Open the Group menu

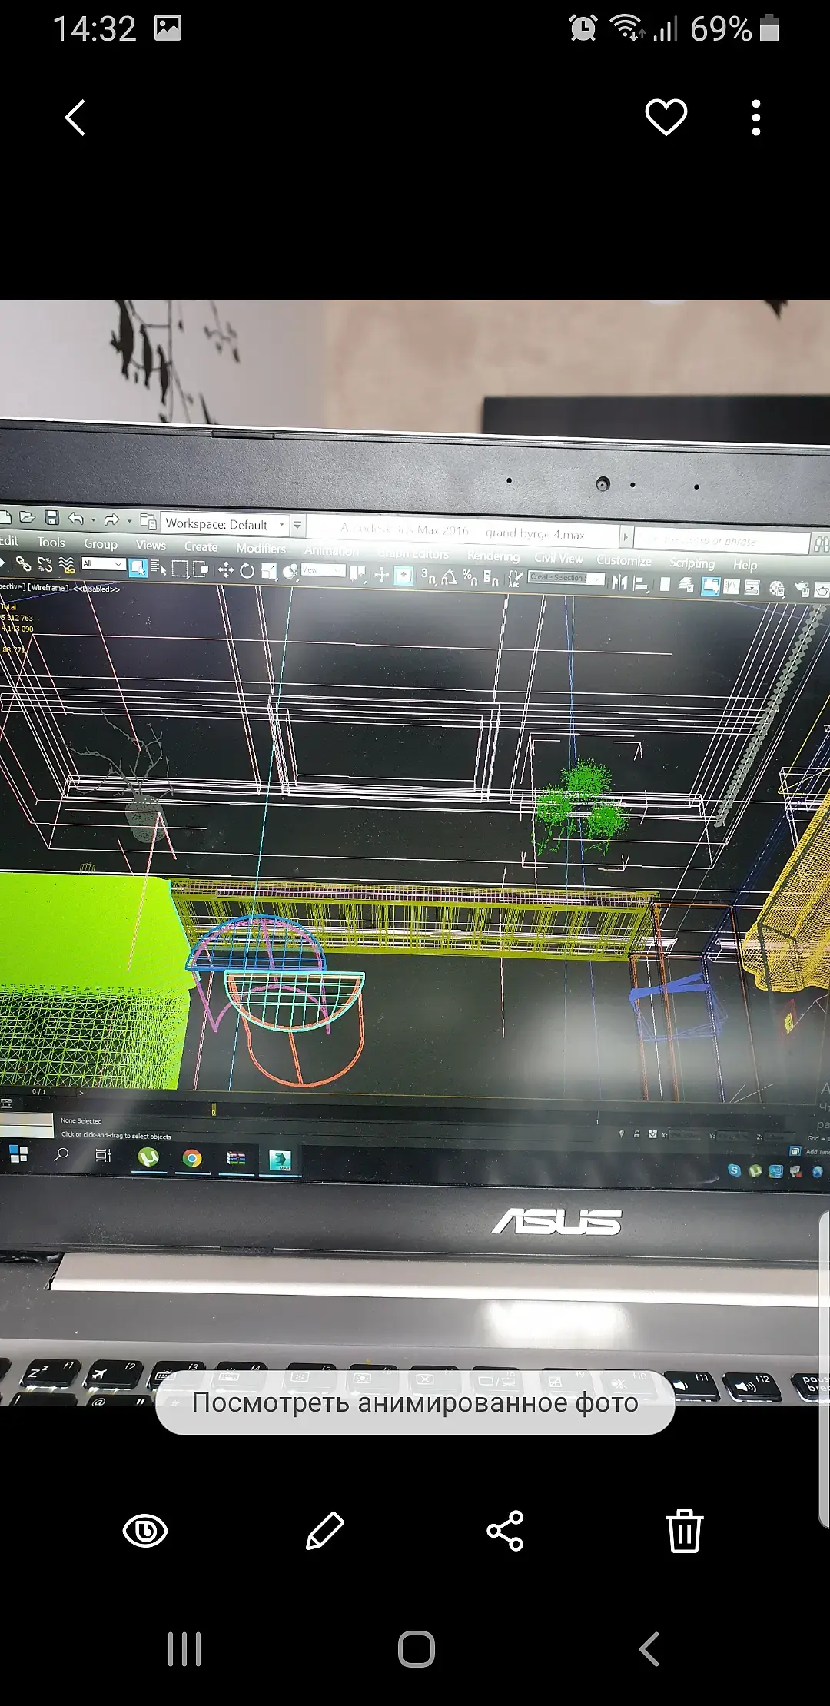click(x=101, y=543)
